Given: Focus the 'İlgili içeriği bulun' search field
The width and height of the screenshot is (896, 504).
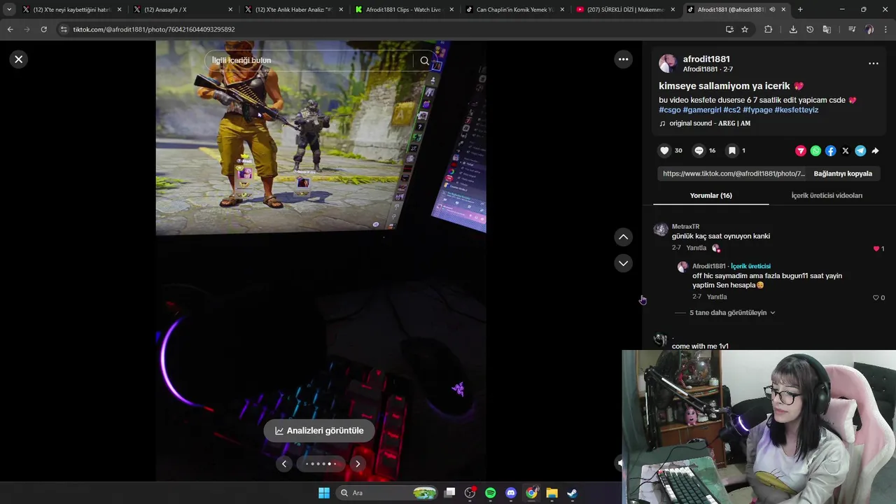Looking at the screenshot, I should (x=309, y=61).
